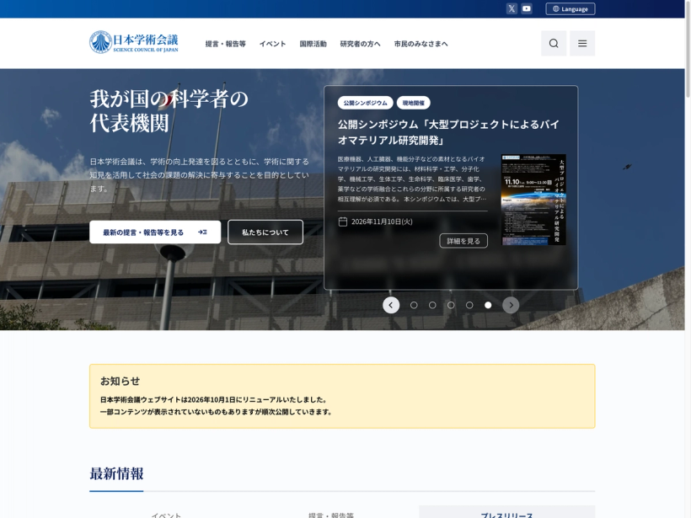Click the お知らせ notice heading

pyautogui.click(x=120, y=381)
